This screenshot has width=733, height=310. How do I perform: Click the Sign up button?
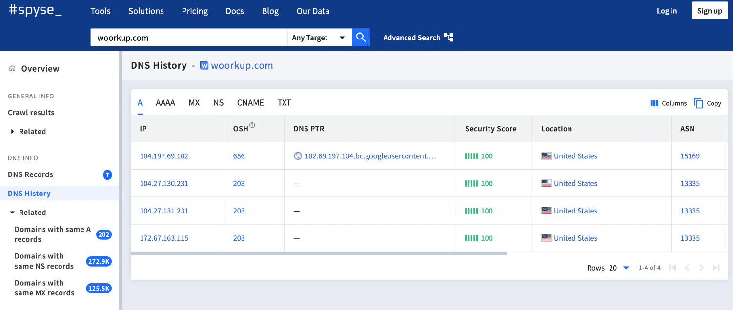709,10
